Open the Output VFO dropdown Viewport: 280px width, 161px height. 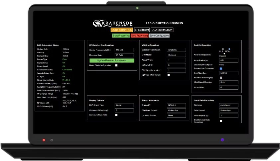pyautogui.click(x=176, y=65)
